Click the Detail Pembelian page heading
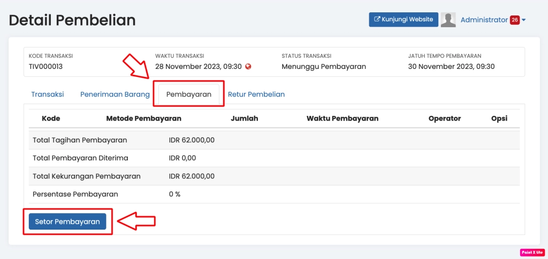This screenshot has width=548, height=259. point(72,20)
